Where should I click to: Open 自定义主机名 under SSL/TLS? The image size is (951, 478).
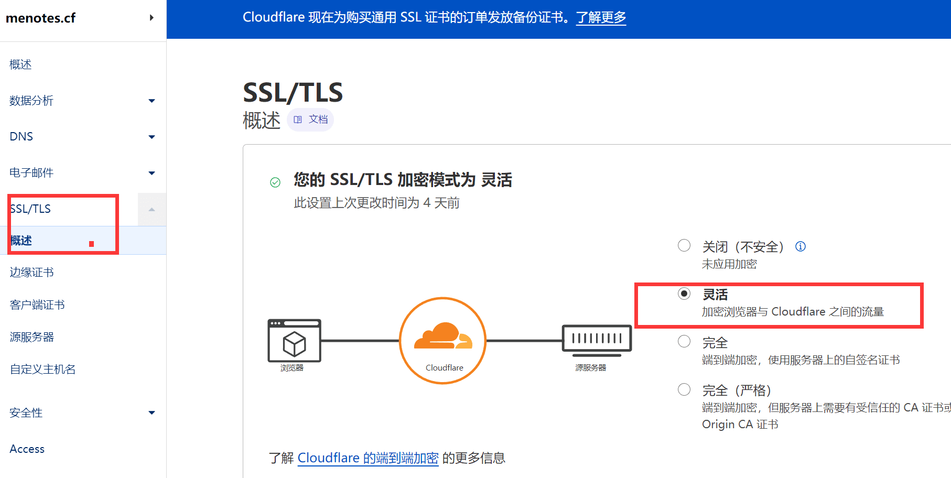(x=43, y=369)
